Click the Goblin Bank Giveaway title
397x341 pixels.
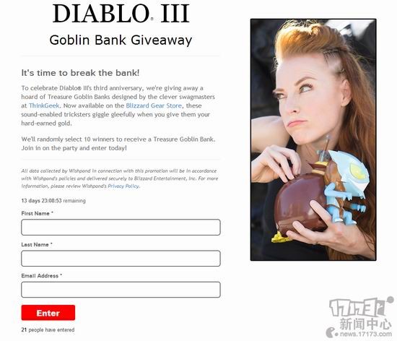tap(121, 40)
